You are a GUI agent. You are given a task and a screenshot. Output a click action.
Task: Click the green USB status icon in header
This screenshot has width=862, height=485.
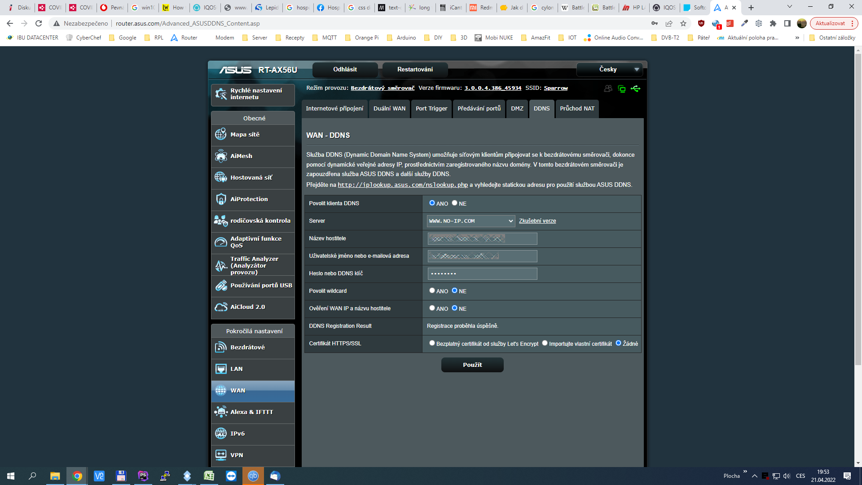(x=636, y=88)
